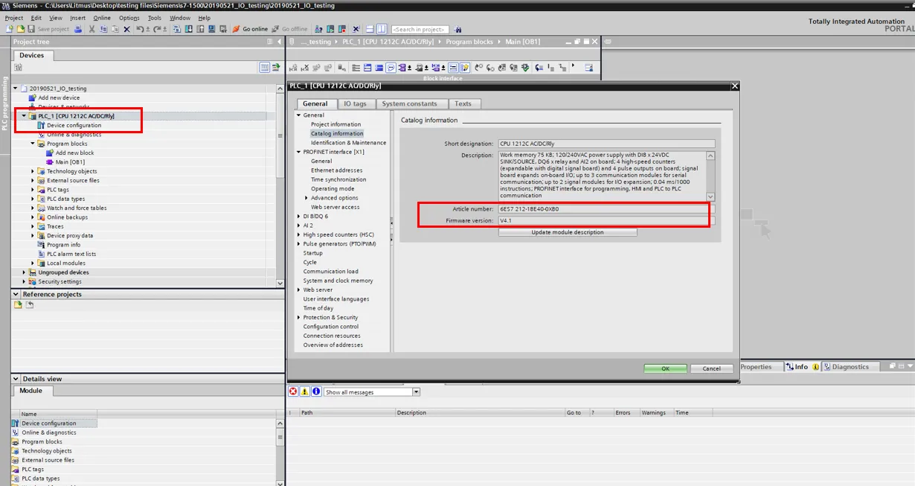Expand the Technology objects tree node
Image resolution: width=915 pixels, height=486 pixels.
click(x=33, y=171)
